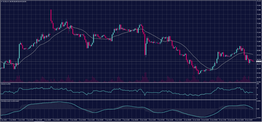Select the 1 Jun 2023 time label
The image size is (262, 122).
[3, 119]
